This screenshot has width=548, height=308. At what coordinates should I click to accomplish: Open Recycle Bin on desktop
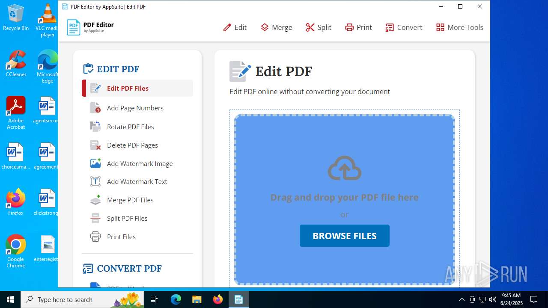(x=16, y=18)
